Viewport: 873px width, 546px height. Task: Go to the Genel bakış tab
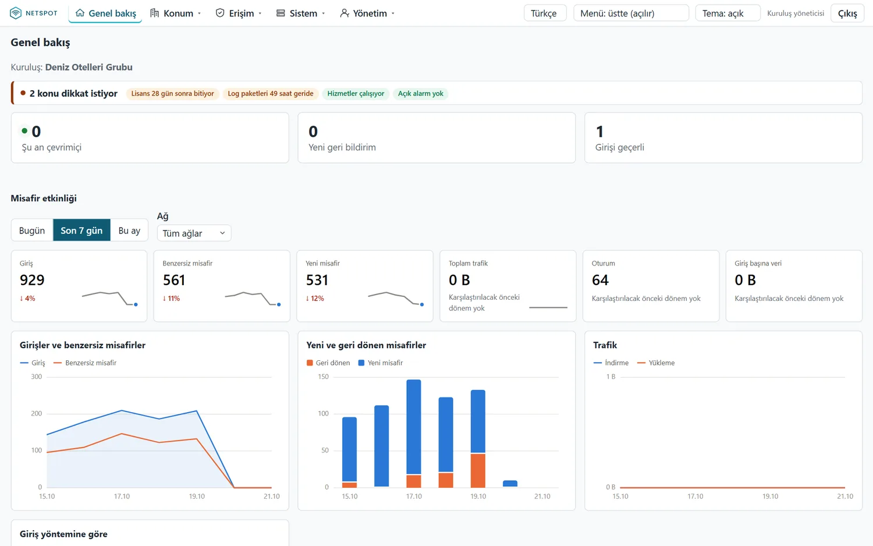(106, 13)
